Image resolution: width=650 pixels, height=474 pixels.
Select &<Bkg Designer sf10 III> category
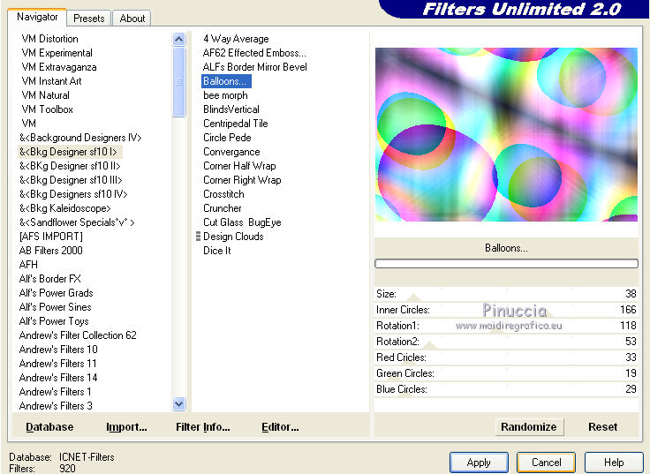71,180
